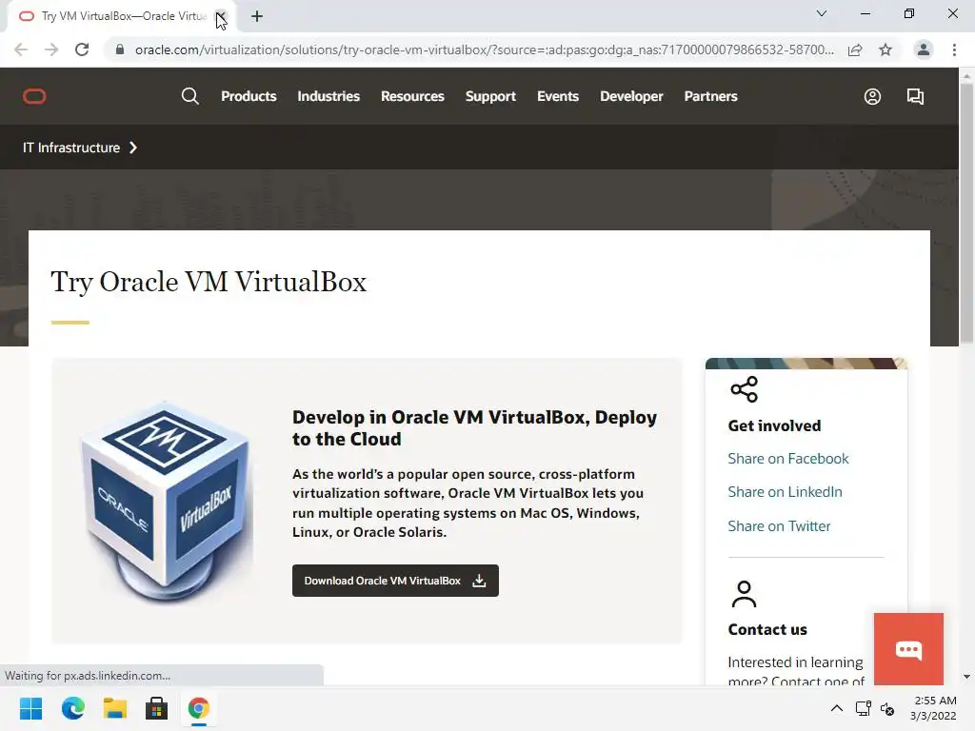
Task: Reload the current page
Action: click(82, 49)
